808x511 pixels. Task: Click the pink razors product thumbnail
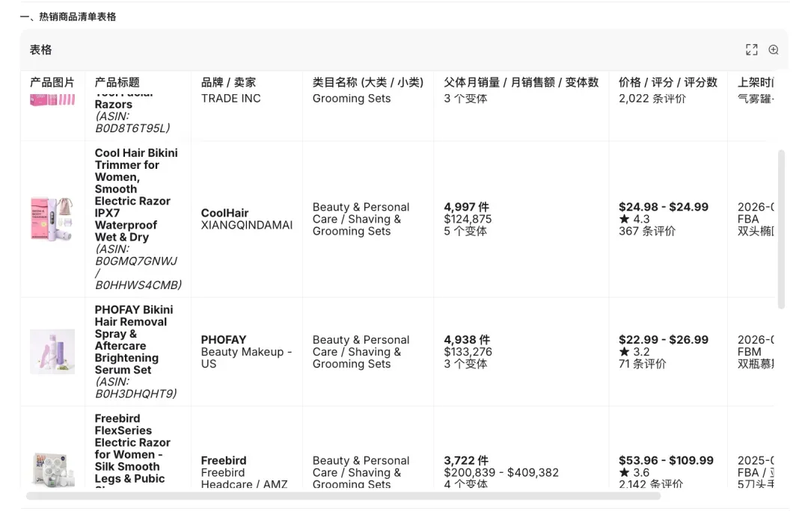click(52, 100)
